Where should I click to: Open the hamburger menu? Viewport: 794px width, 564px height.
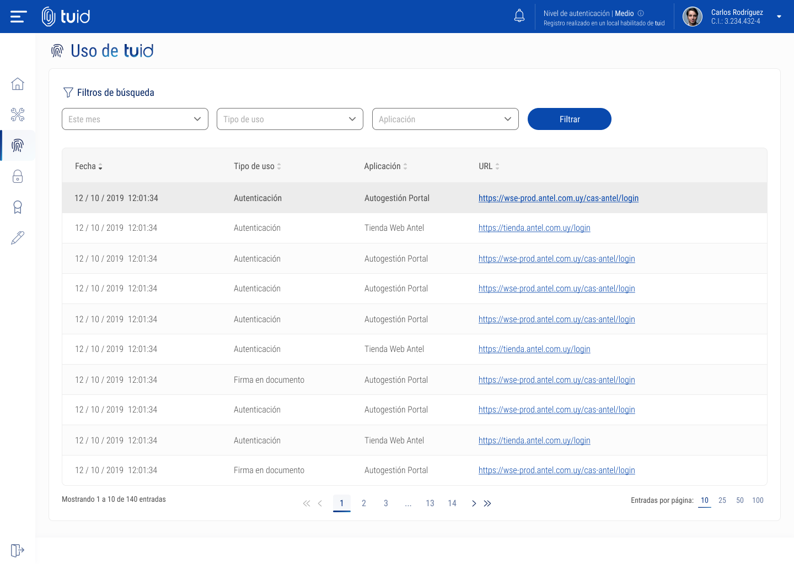point(18,17)
